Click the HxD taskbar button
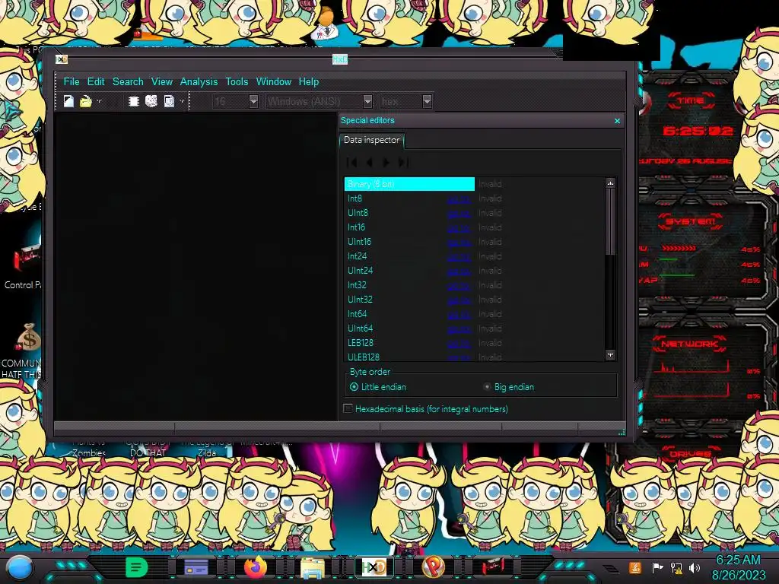Image resolution: width=779 pixels, height=584 pixels. (x=374, y=567)
